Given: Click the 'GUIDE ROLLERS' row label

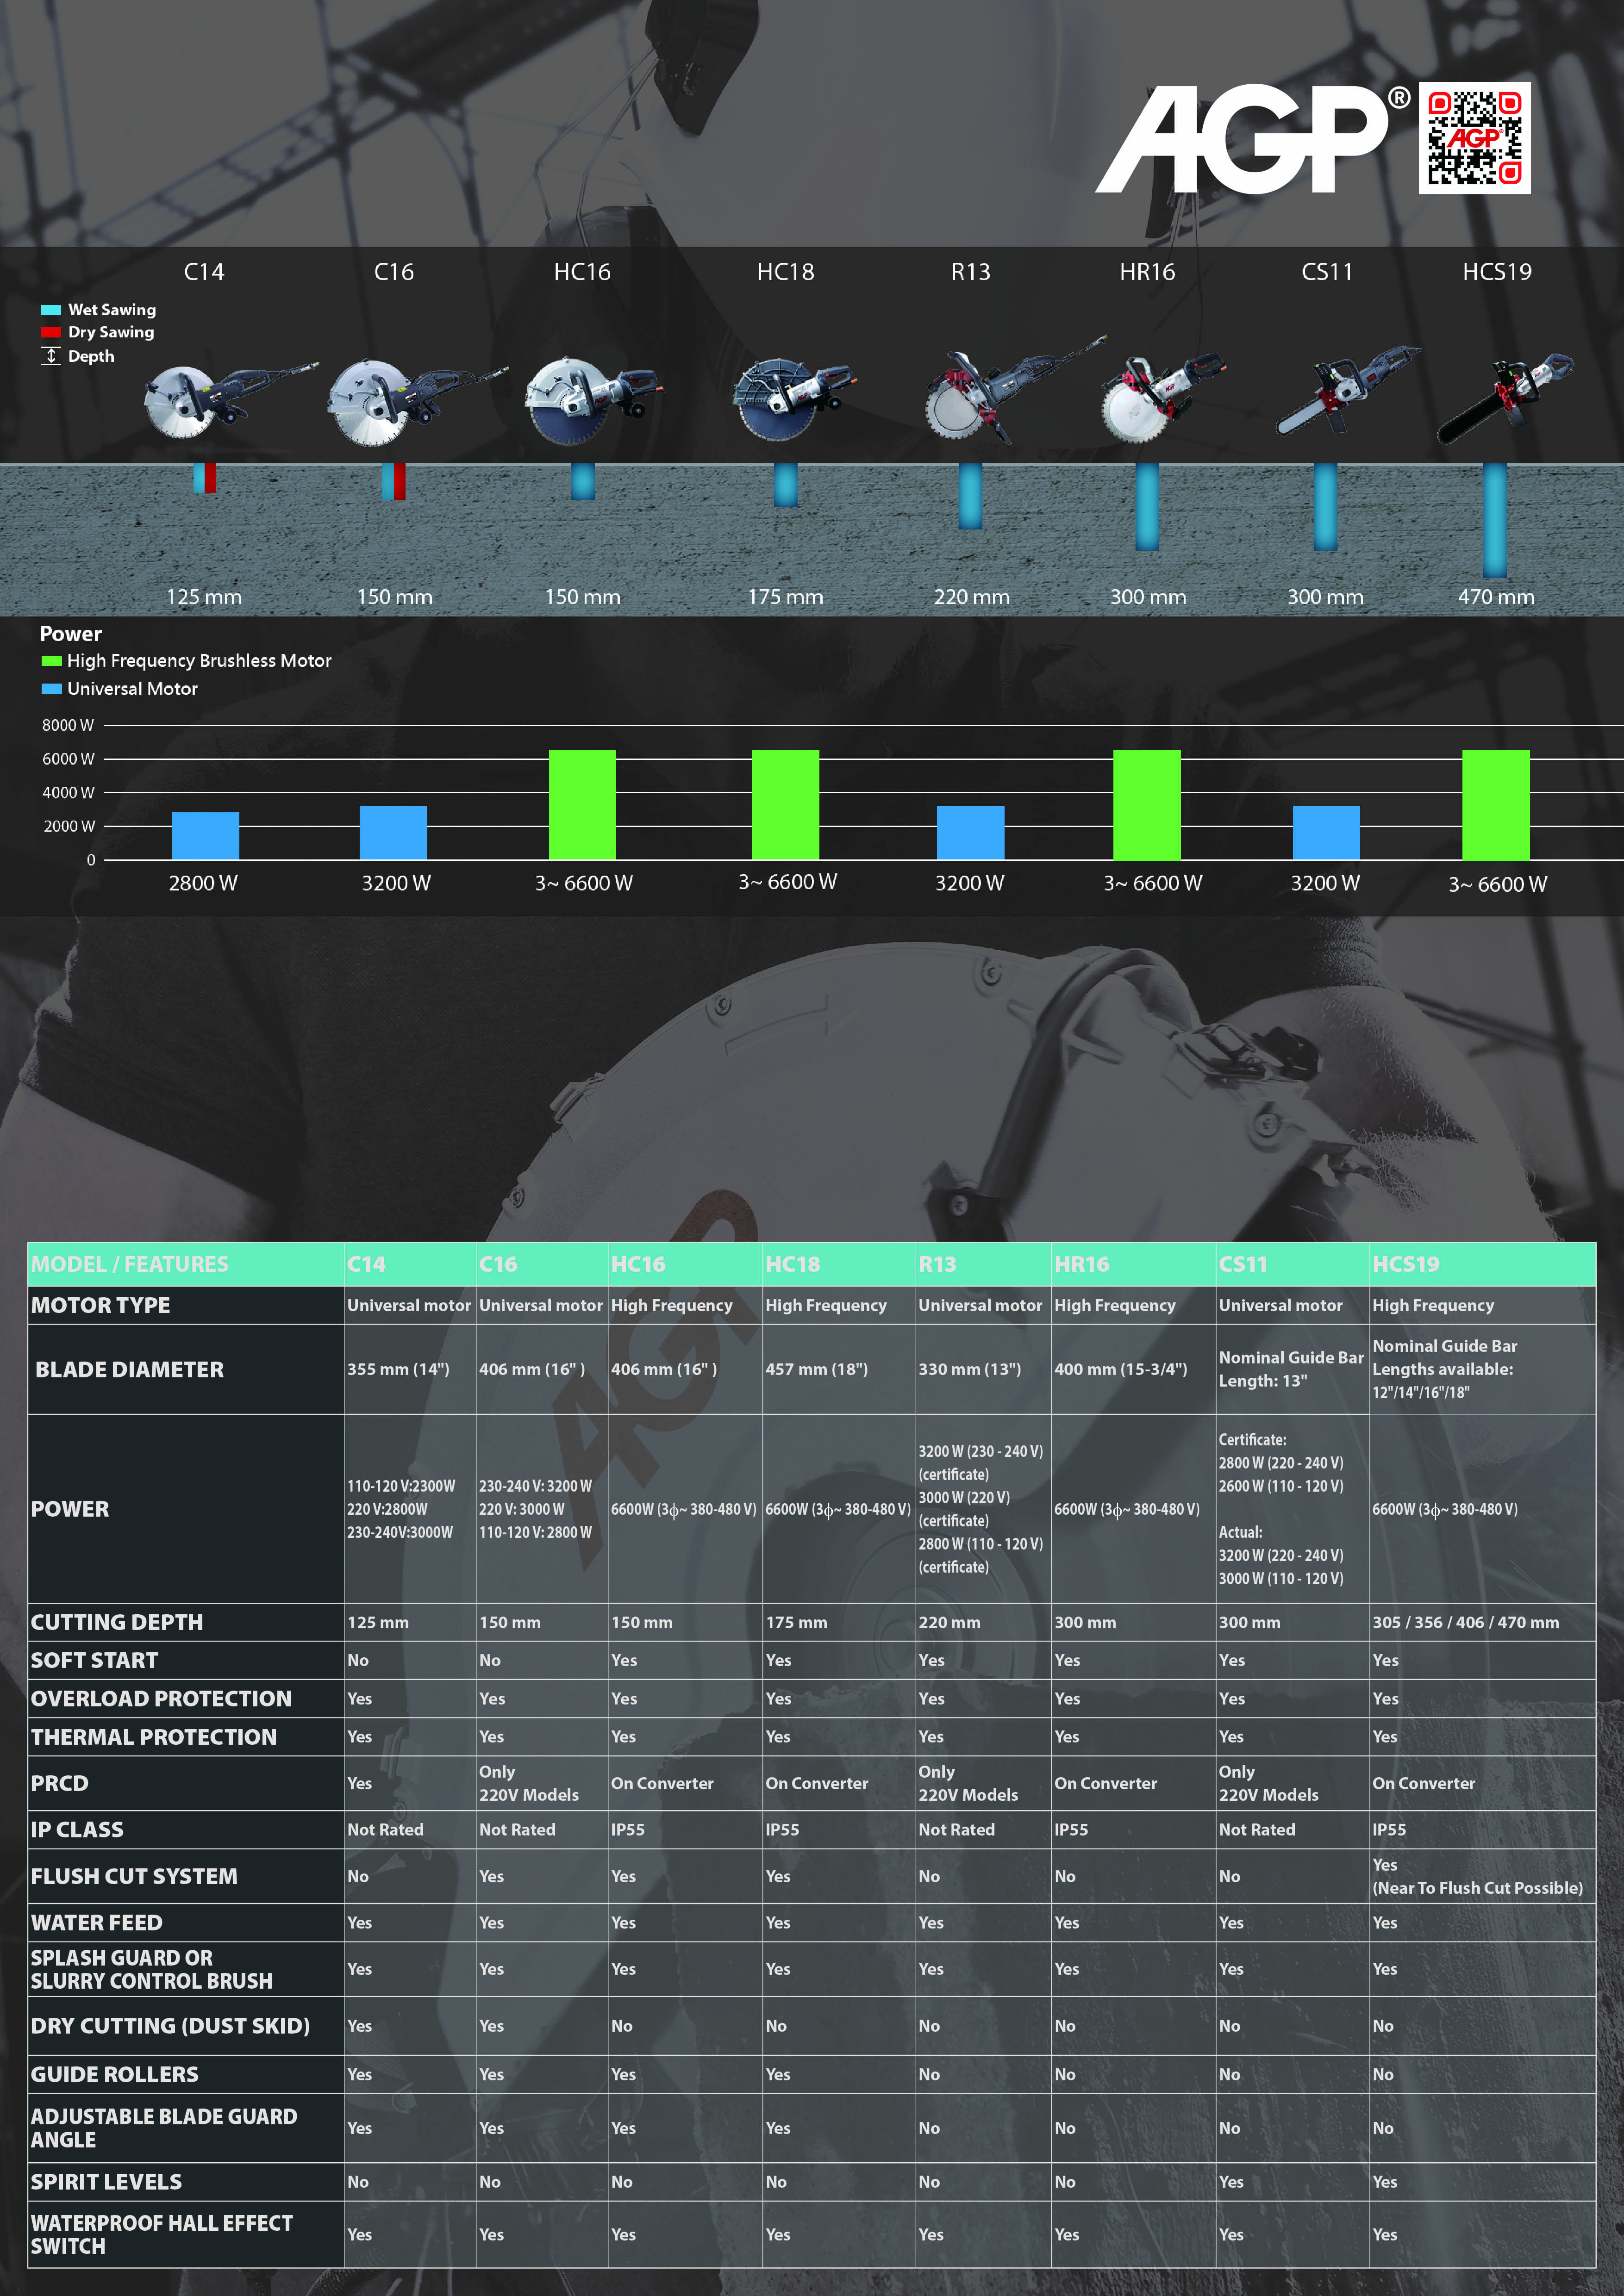Looking at the screenshot, I should click(114, 2074).
